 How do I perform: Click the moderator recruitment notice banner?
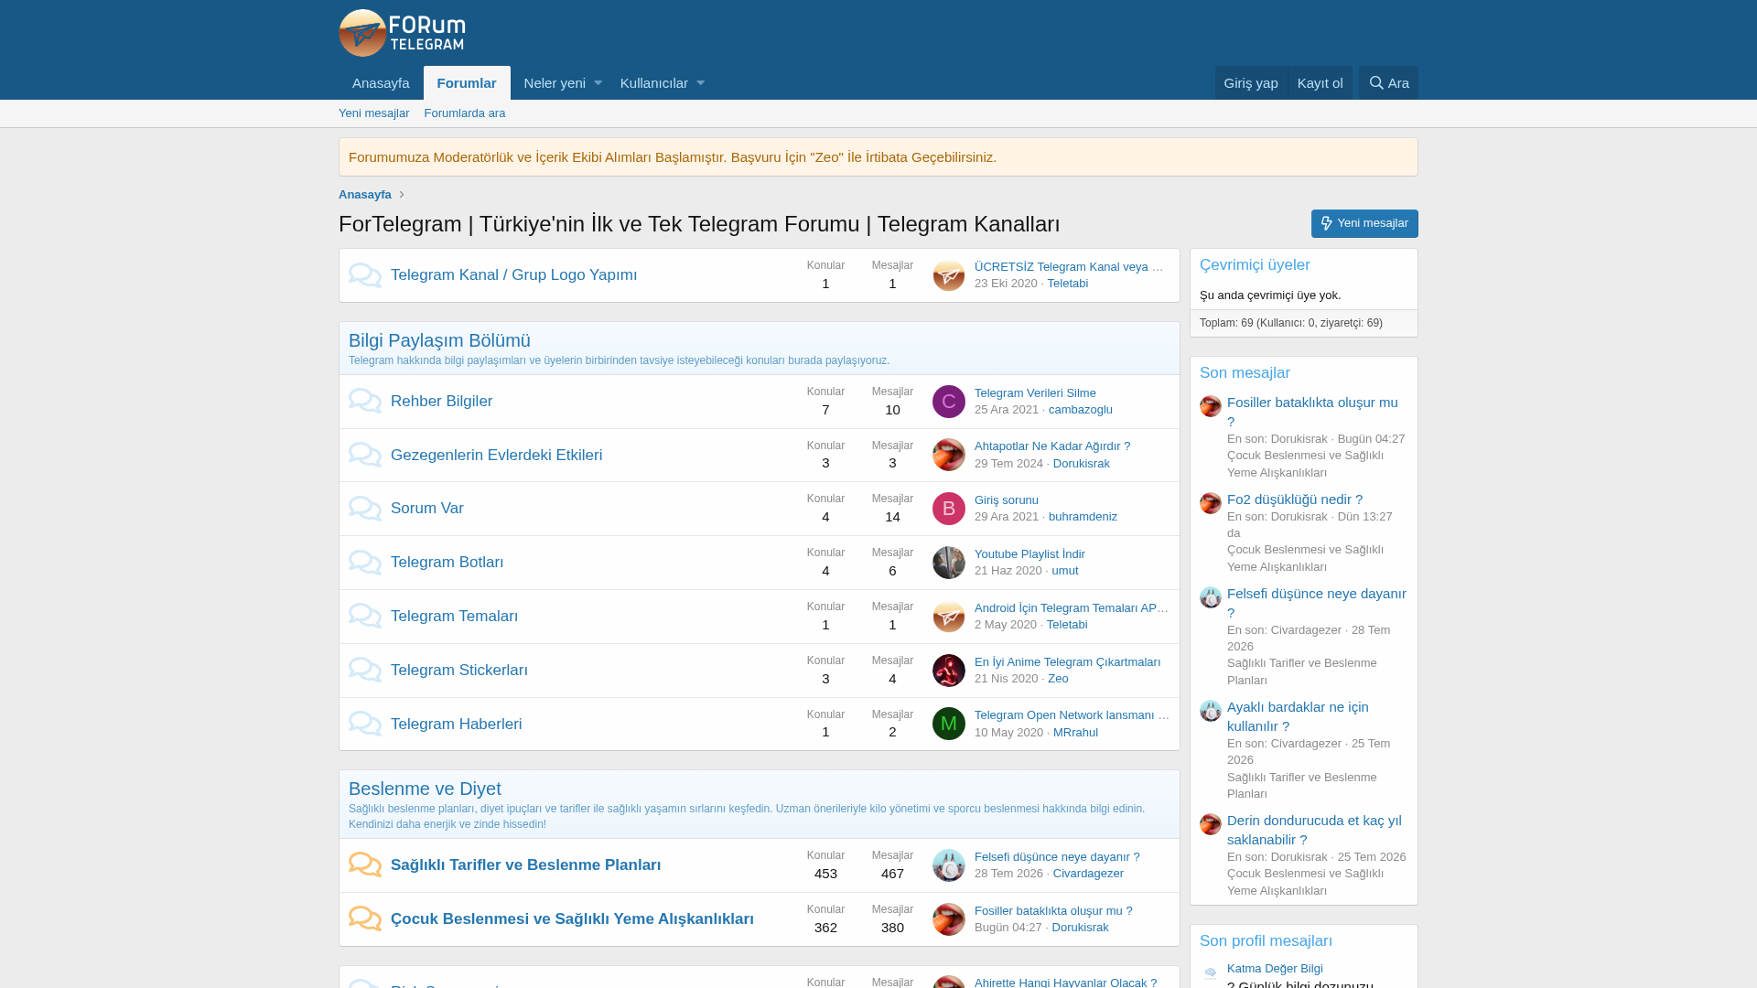(878, 156)
